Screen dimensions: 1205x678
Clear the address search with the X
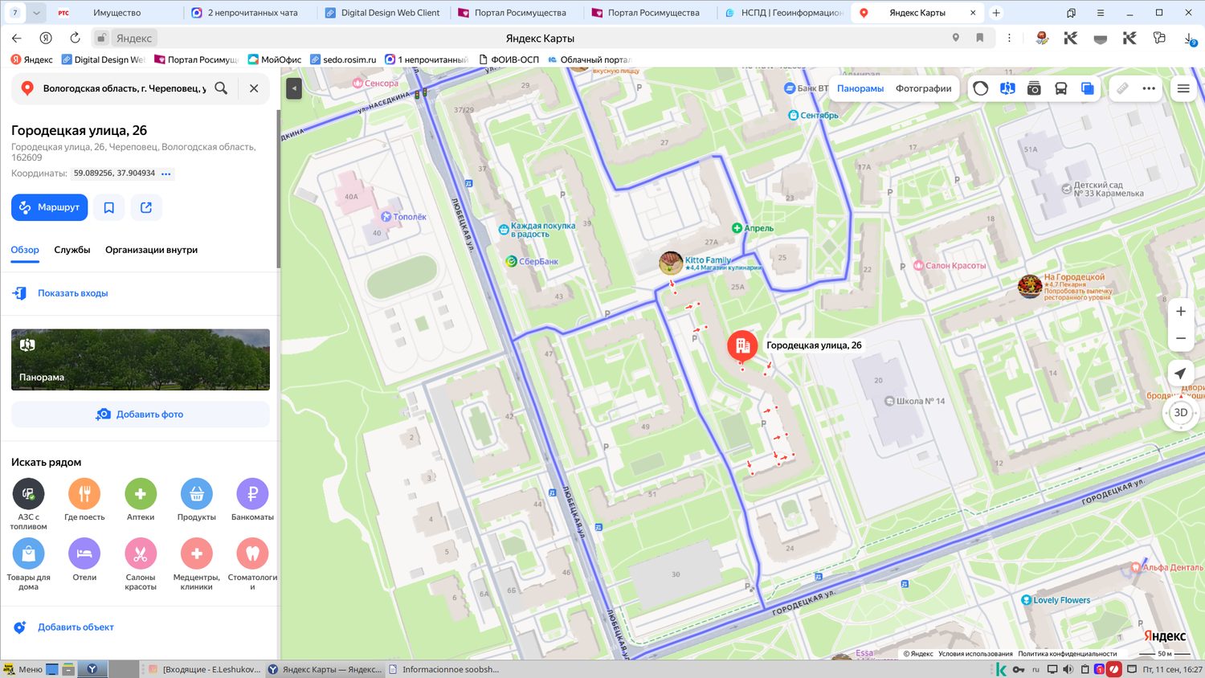(254, 88)
